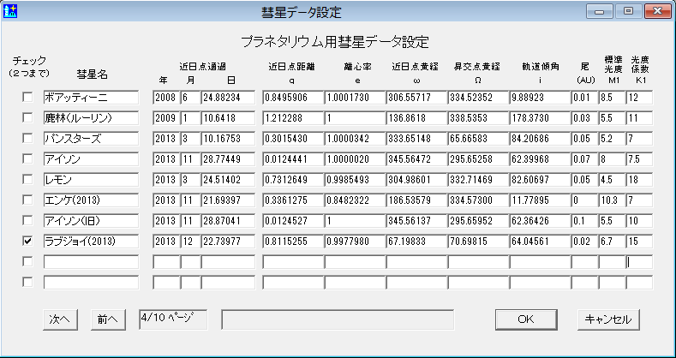Viewport: 676px width, 358px height.
Task: Confirm settings with the OK button
Action: click(x=525, y=319)
